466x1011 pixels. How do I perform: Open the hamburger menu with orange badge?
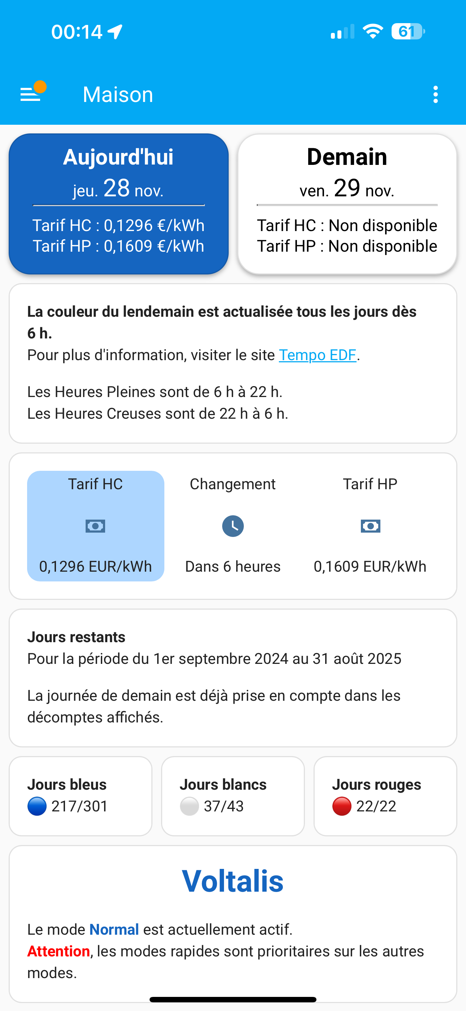pos(31,93)
